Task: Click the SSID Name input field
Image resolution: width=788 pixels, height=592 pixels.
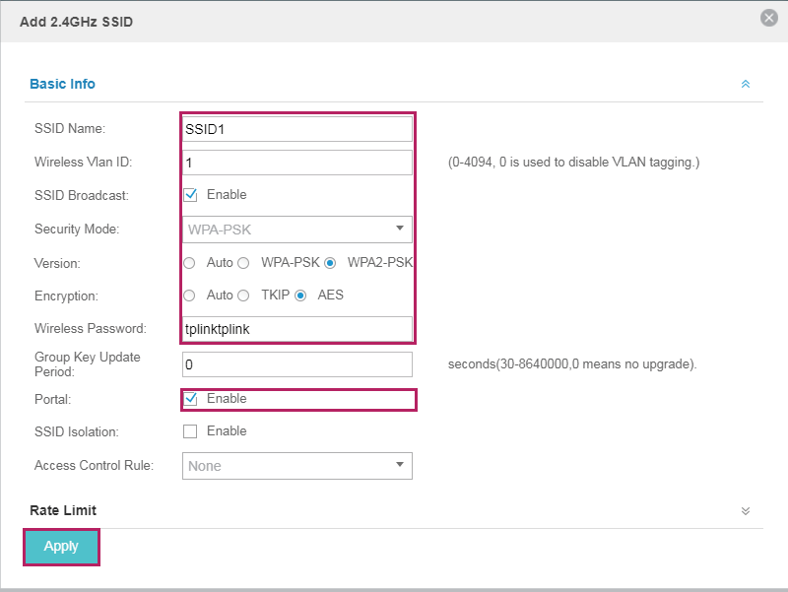Action: pos(297,129)
